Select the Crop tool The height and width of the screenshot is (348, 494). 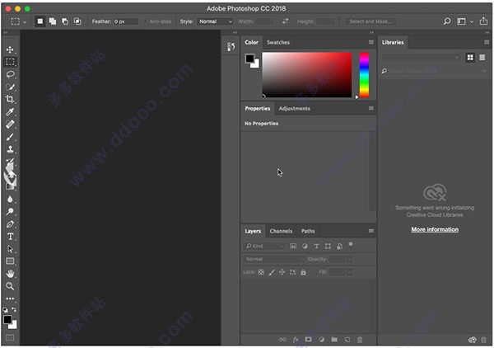click(10, 99)
